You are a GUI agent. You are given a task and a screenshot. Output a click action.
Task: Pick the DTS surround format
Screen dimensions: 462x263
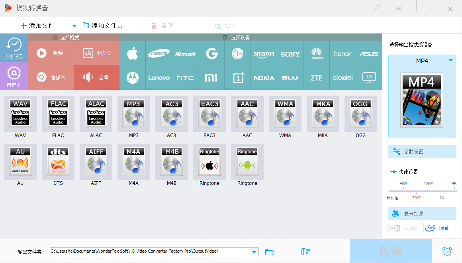(x=58, y=161)
